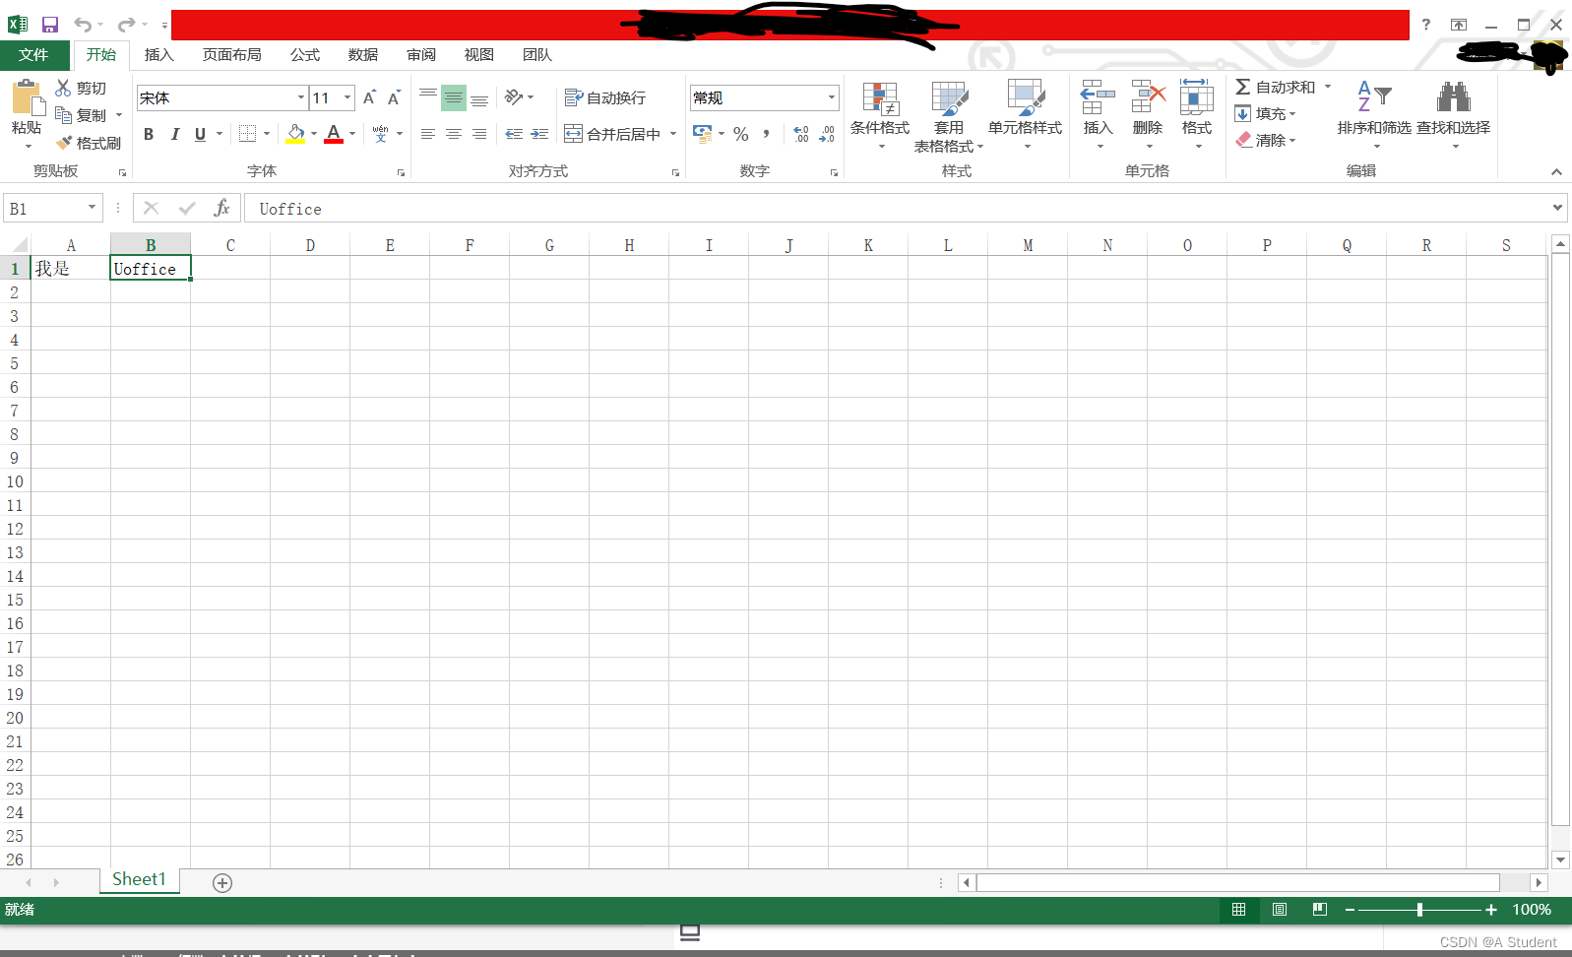Open the 文件 File tab

(x=33, y=55)
